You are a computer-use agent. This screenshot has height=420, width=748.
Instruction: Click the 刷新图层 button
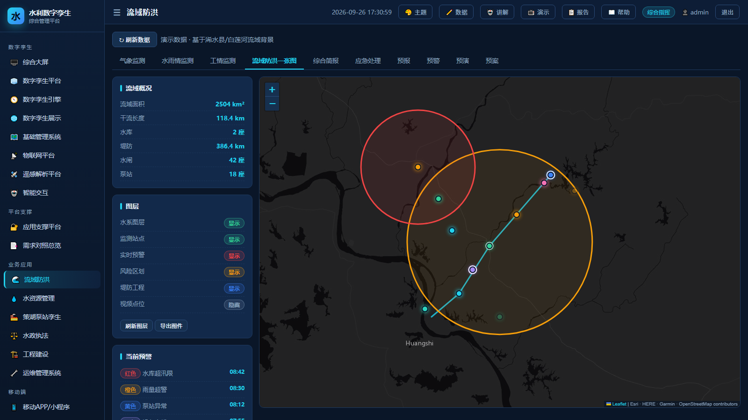click(x=137, y=326)
